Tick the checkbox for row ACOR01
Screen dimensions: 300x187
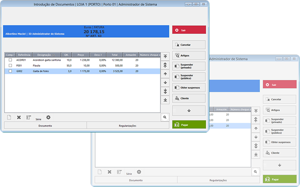[x=11, y=60]
